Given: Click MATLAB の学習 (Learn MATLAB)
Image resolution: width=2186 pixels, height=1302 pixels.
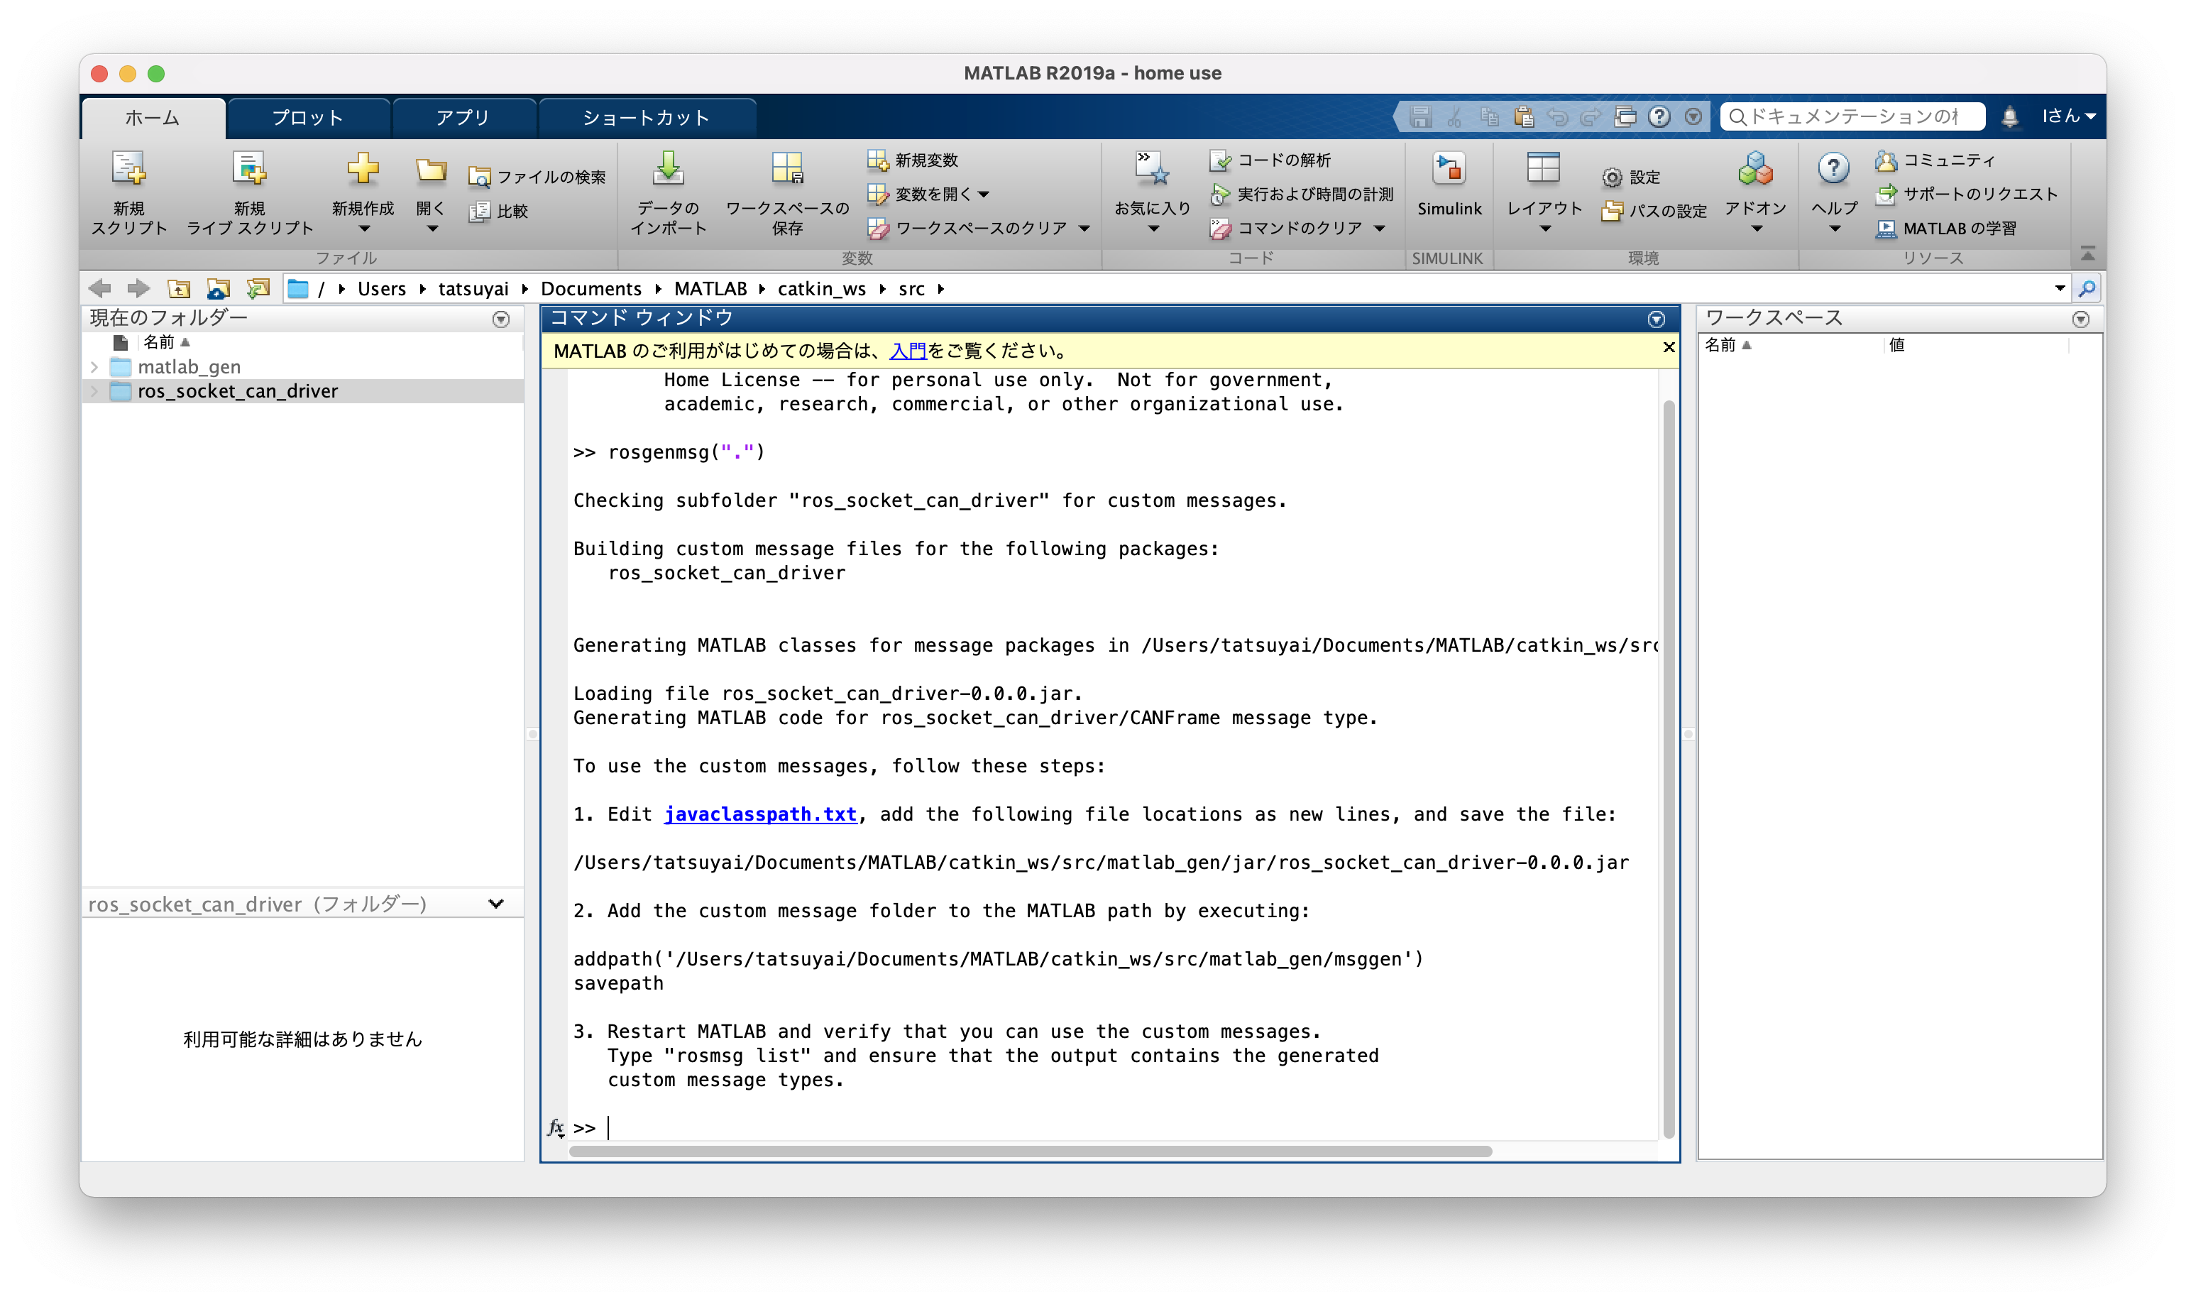Looking at the screenshot, I should 1945,228.
